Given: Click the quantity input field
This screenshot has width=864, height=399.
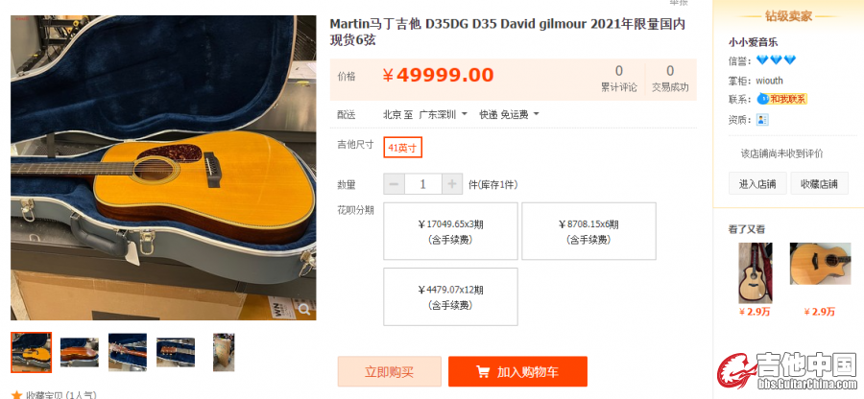Looking at the screenshot, I should click(x=423, y=184).
